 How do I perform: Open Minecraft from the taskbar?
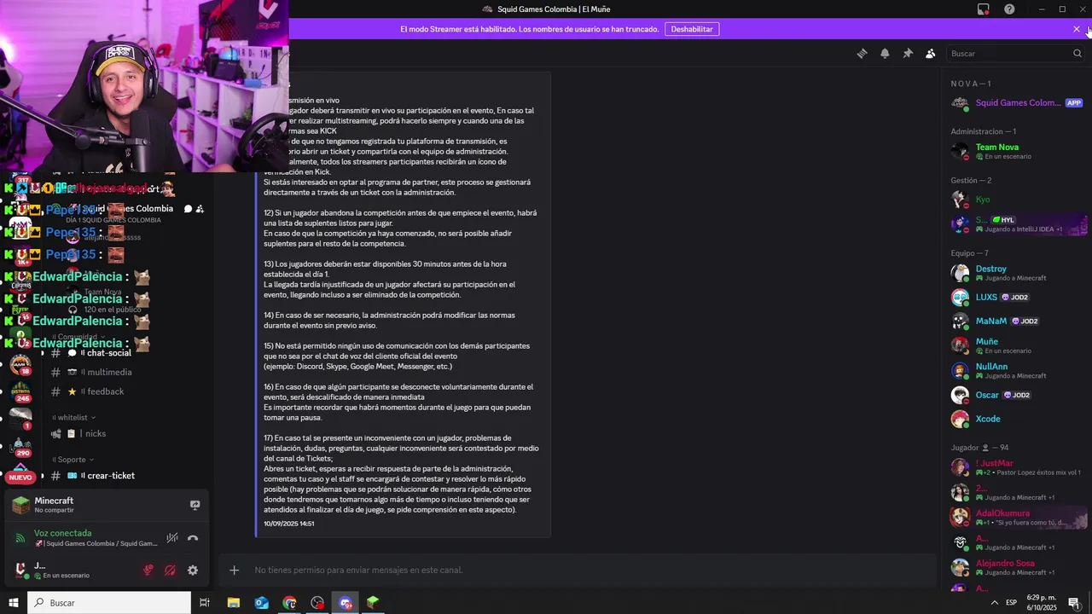point(373,603)
